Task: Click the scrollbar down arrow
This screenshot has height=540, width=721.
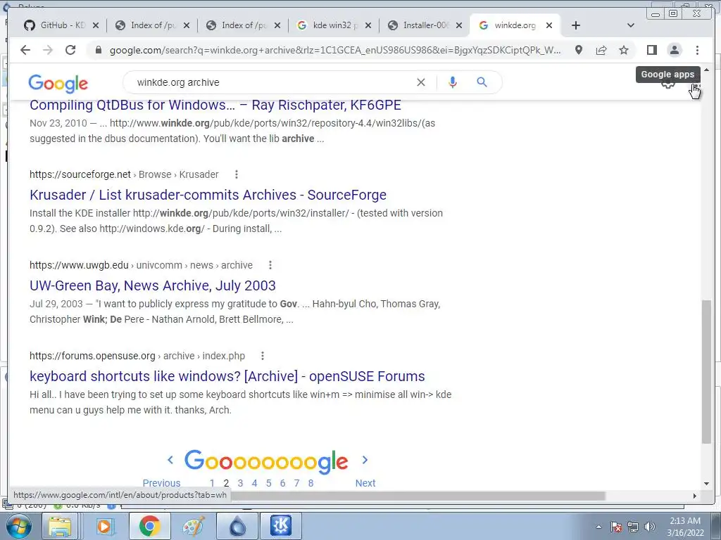Action: pos(707,484)
